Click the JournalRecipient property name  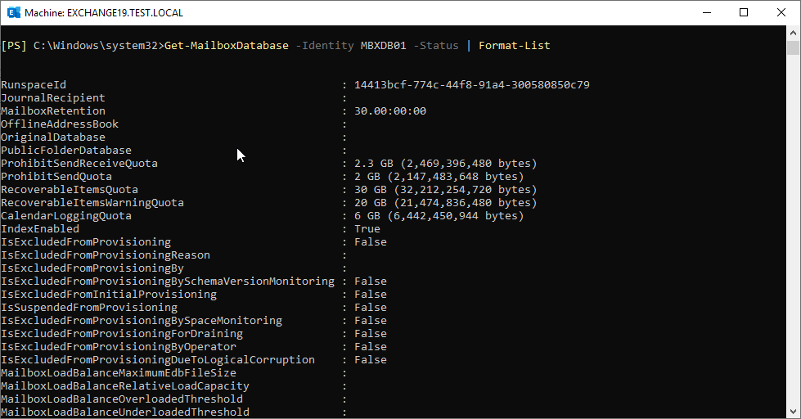(53, 97)
